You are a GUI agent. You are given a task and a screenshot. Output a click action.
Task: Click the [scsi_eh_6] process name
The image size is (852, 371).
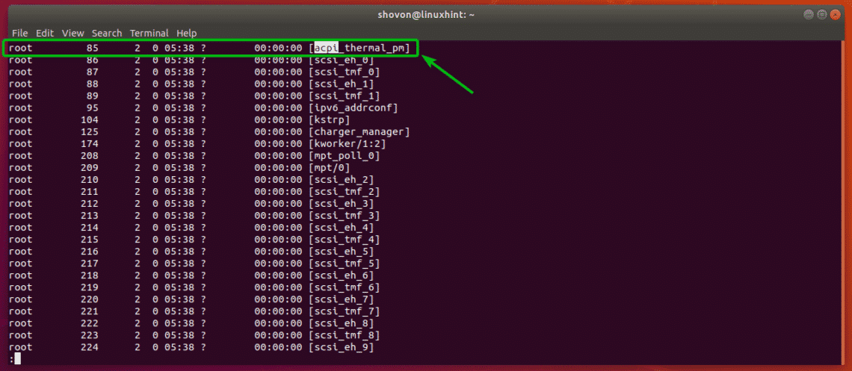click(341, 275)
